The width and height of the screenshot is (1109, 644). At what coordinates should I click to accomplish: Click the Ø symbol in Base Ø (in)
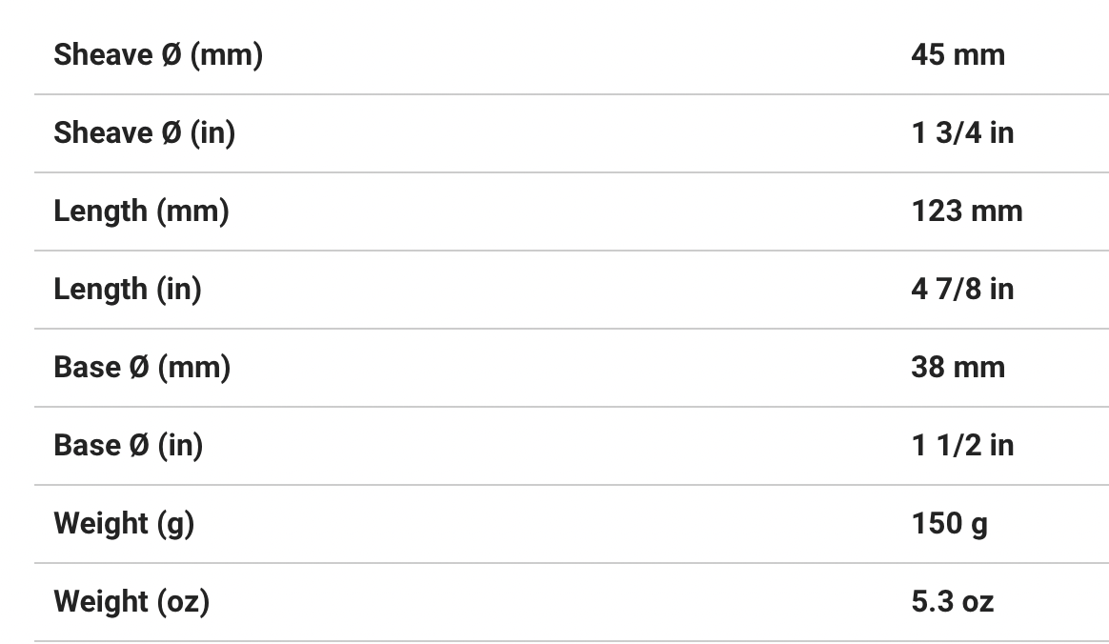(x=139, y=446)
